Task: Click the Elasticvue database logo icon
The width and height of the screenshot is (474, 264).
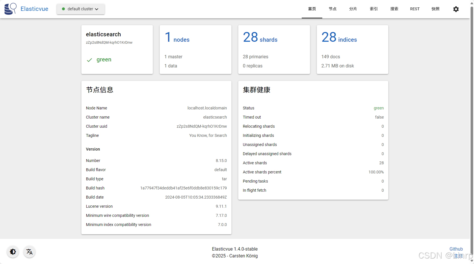Action: (11, 9)
